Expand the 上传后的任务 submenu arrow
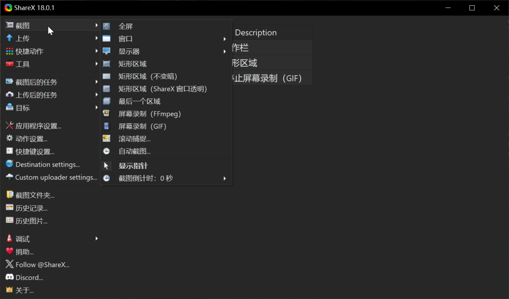The height and width of the screenshot is (299, 509). point(97,95)
